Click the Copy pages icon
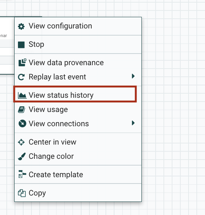This screenshot has width=205, height=215. [22, 193]
